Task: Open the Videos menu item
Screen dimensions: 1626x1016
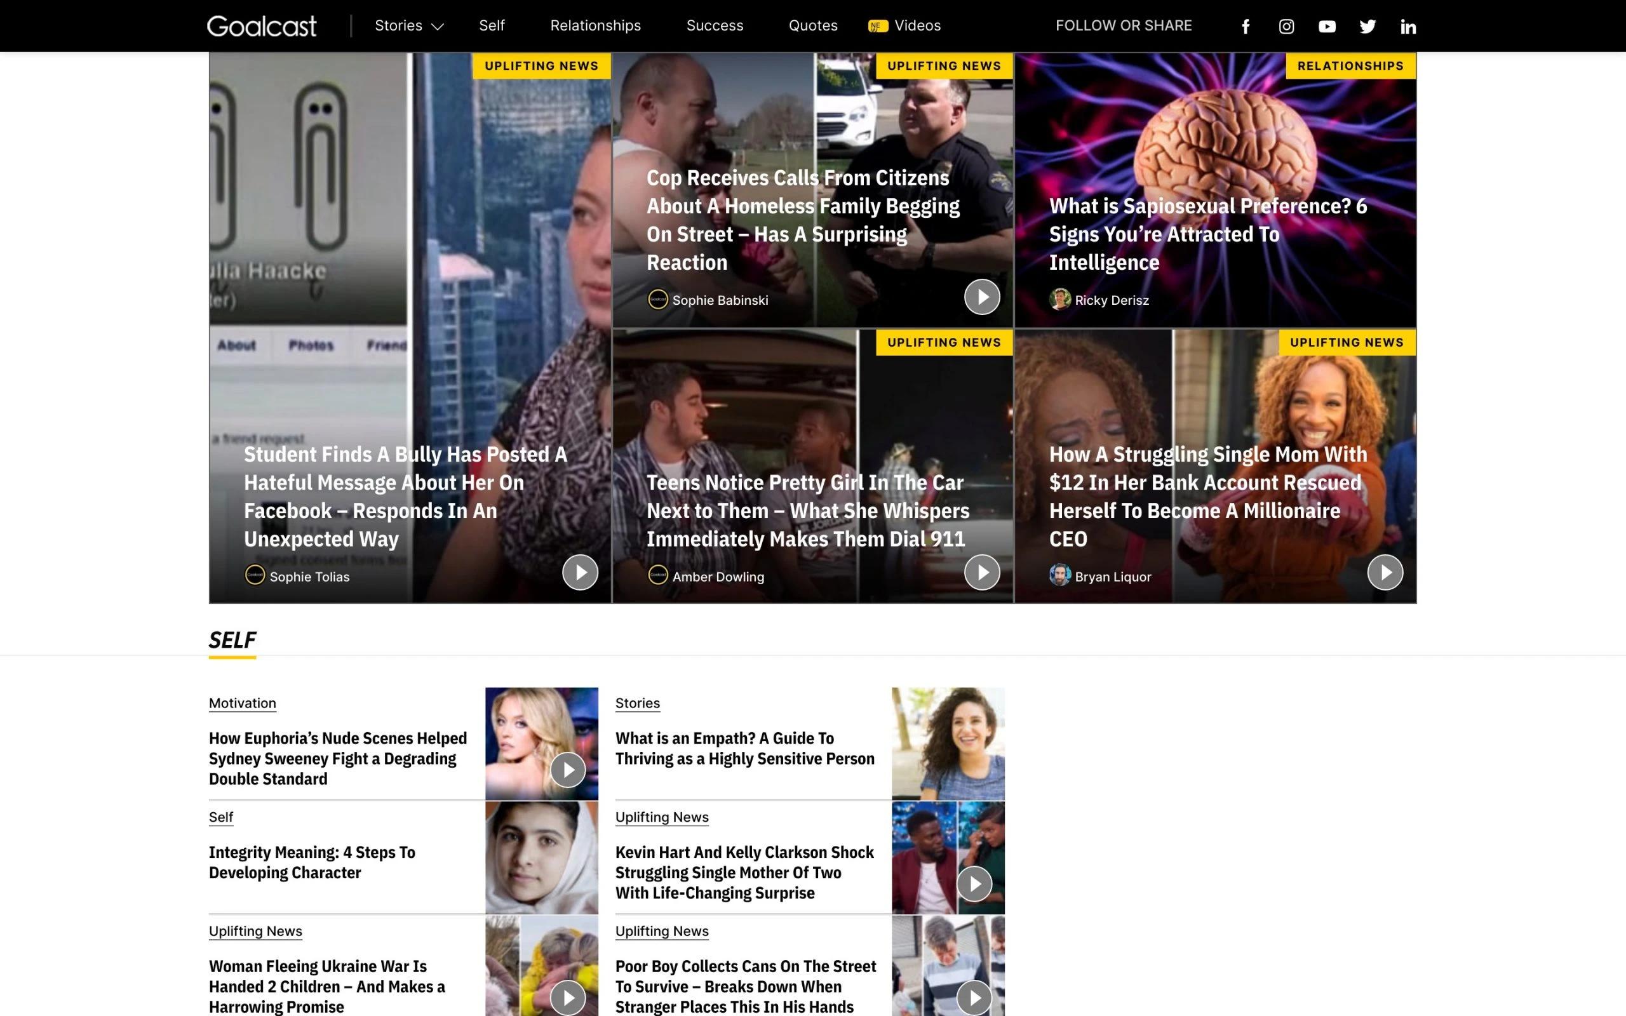Action: tap(917, 25)
